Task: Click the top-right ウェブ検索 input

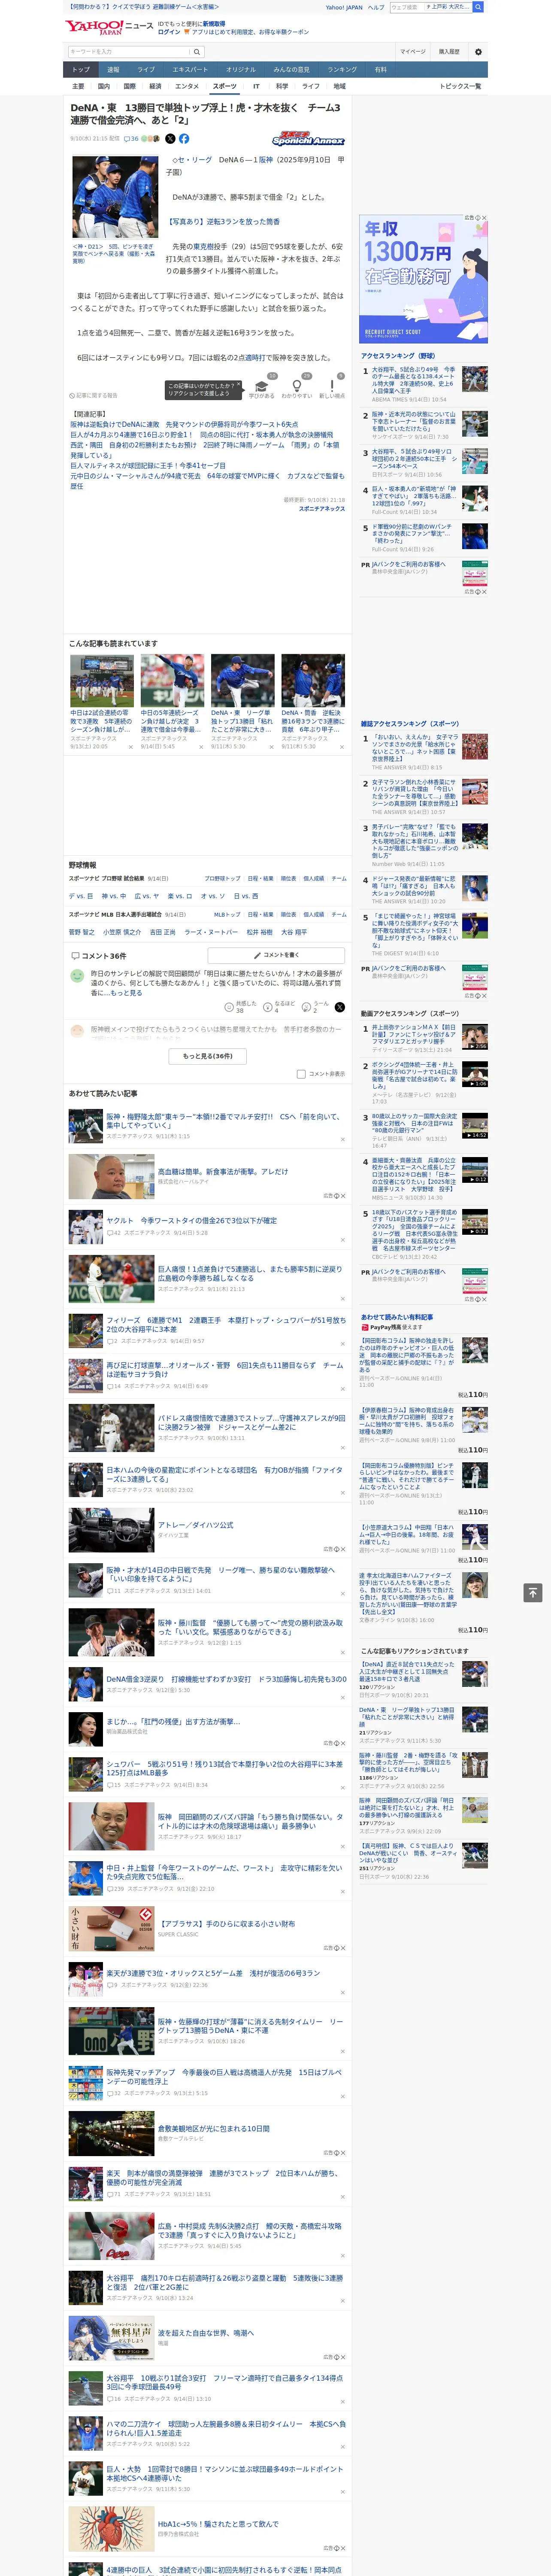Action: 430,7
